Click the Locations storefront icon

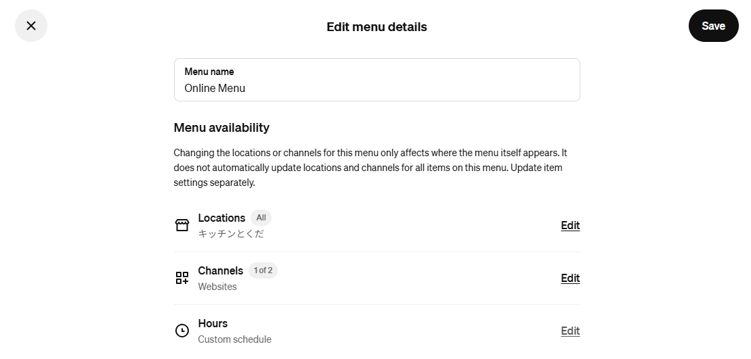pos(182,225)
